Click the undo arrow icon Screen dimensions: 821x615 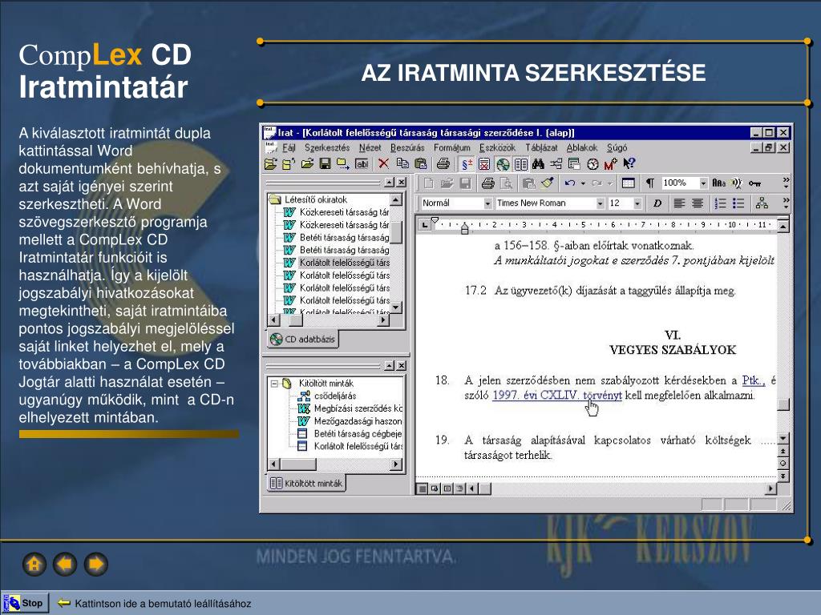[570, 183]
